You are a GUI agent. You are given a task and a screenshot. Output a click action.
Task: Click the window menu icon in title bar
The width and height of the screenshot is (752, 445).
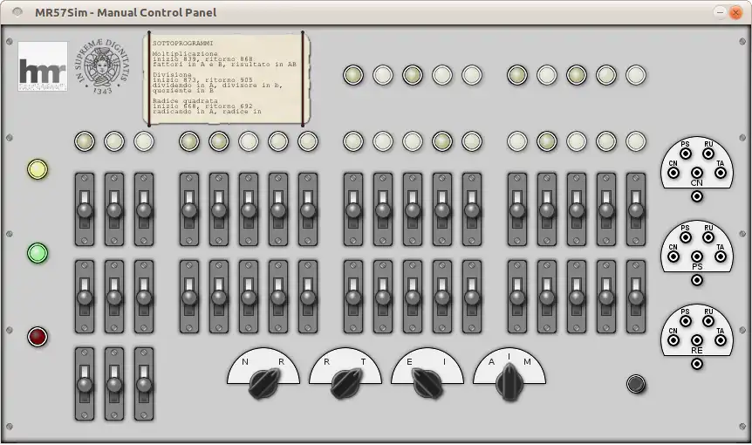click(x=17, y=12)
